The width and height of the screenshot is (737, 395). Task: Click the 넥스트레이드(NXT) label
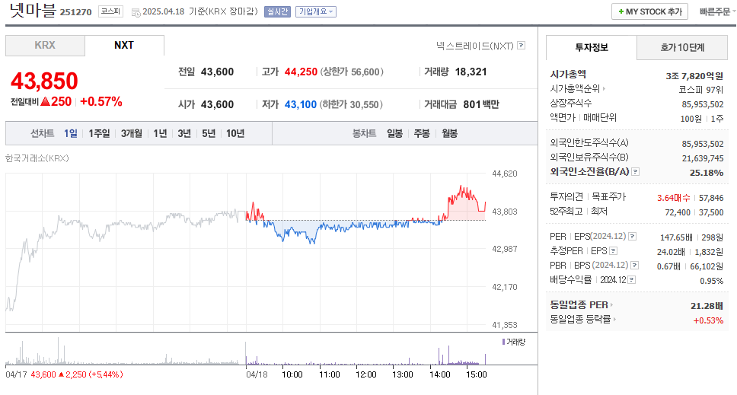coord(475,46)
